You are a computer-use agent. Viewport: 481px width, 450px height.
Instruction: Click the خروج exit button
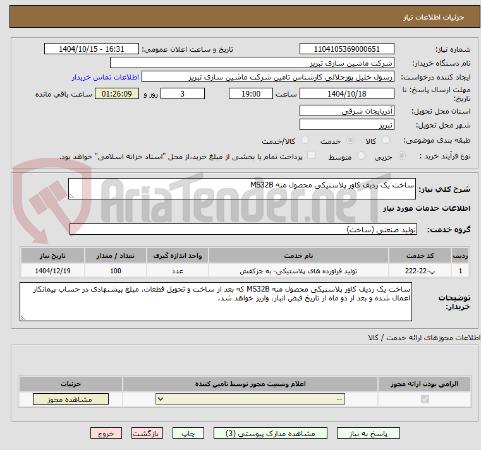[106, 434]
